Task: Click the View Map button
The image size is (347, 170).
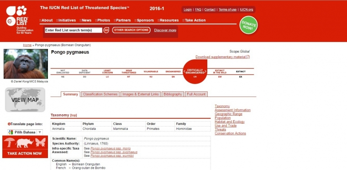Action: 25,100
